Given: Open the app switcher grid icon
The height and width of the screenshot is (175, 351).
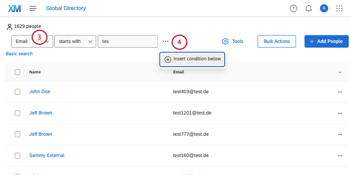Looking at the screenshot, I should pos(339,8).
